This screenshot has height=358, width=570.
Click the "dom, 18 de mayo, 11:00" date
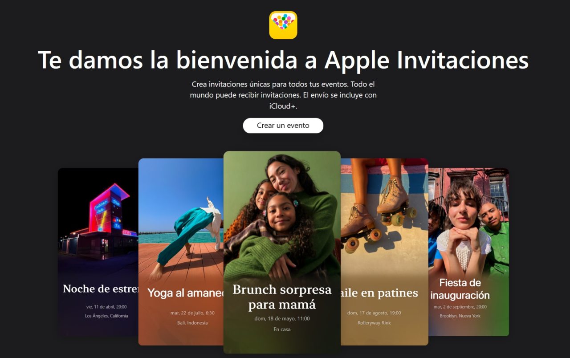(x=282, y=318)
